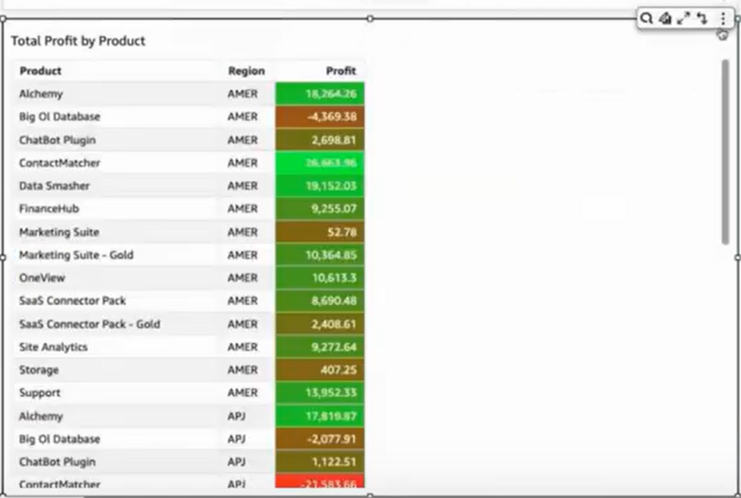Select profit cell 9,272.64
Screen dimensions: 741x498
pos(320,347)
